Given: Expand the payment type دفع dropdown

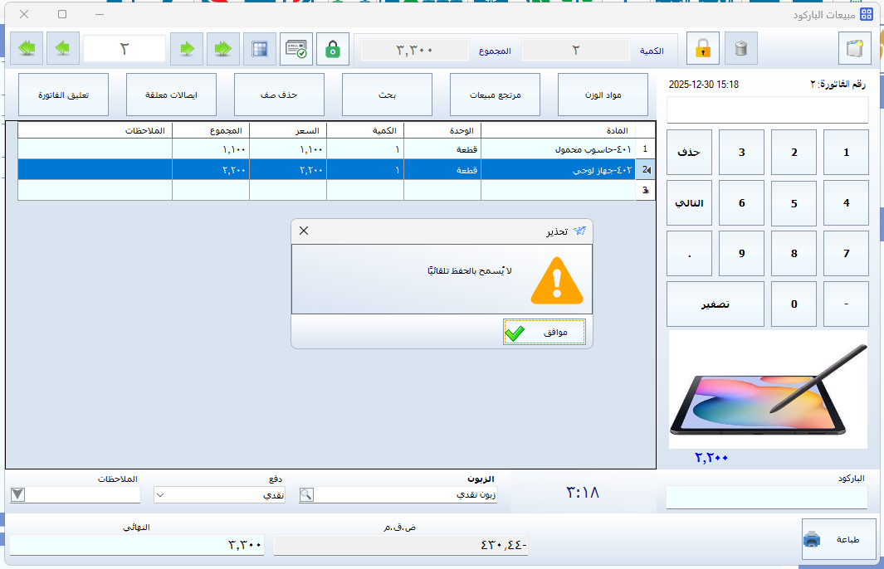Looking at the screenshot, I should pyautogui.click(x=161, y=494).
